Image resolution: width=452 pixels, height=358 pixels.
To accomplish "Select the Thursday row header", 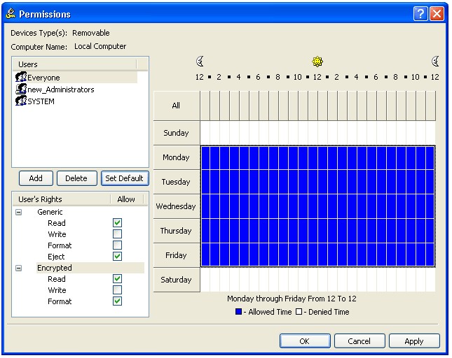I will (x=177, y=231).
